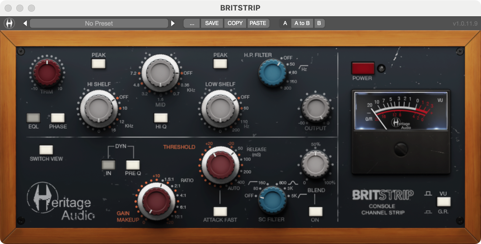
Task: Click the raised switch symbol next to VU
Action: pyautogui.click(x=428, y=193)
